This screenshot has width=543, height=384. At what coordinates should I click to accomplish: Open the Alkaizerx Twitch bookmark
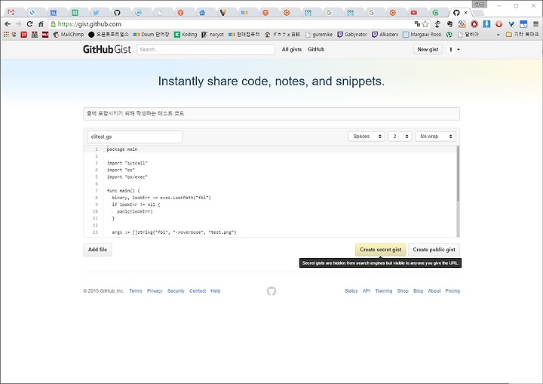click(x=385, y=34)
